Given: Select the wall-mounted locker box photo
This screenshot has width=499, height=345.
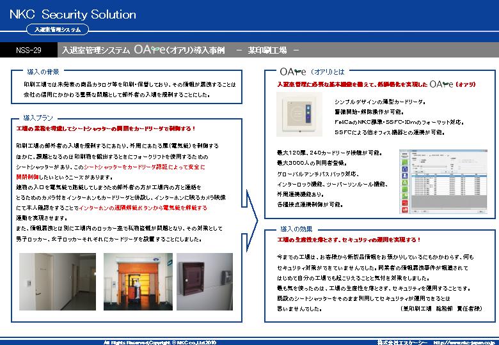Looking at the screenshot, I should point(205,282).
